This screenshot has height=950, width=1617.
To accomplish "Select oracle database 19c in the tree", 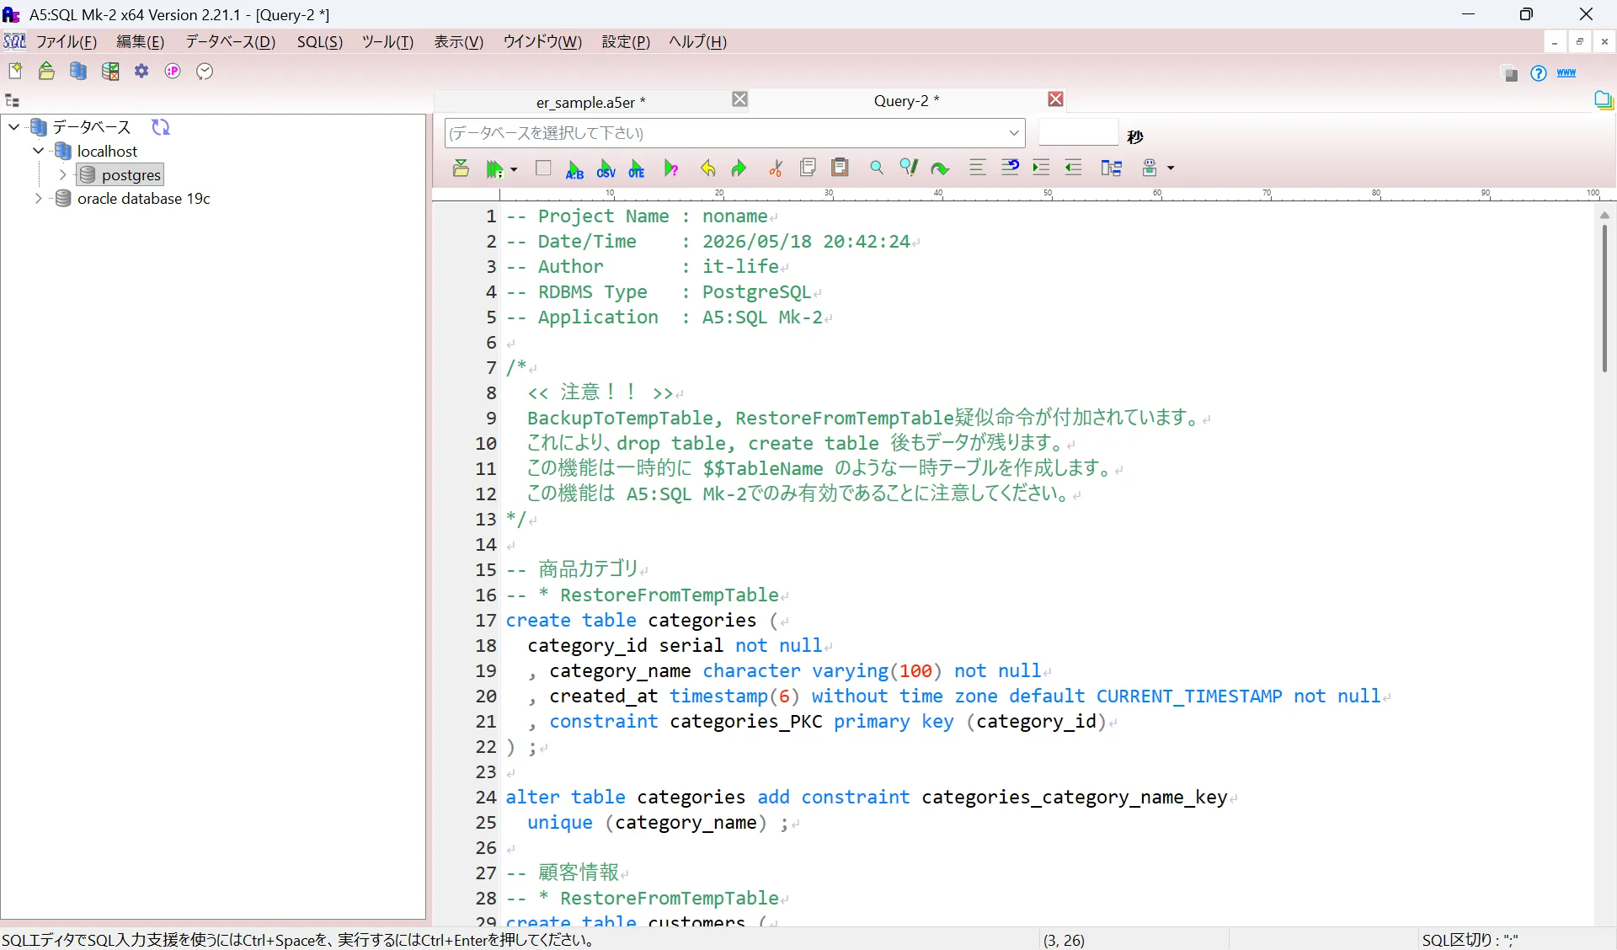I will [144, 199].
